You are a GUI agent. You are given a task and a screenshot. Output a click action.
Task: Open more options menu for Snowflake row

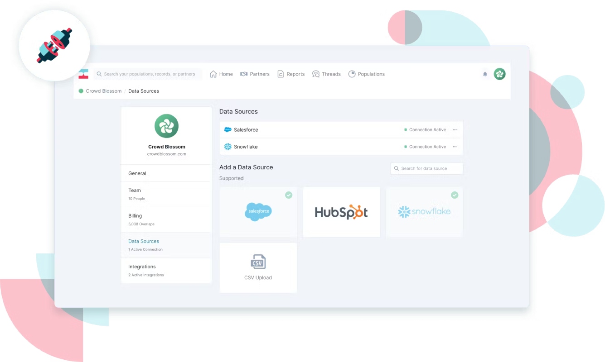pos(455,147)
